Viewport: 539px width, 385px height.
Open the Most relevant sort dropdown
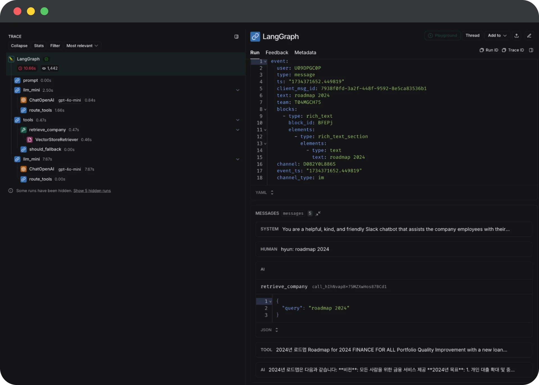tap(82, 46)
